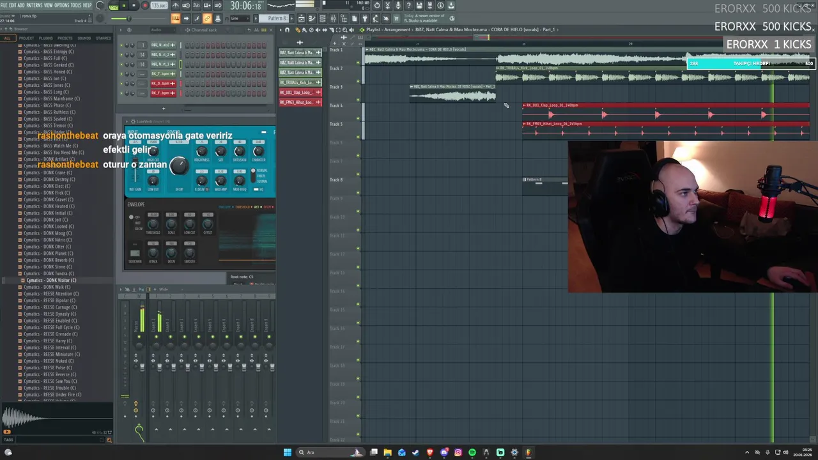Image resolution: width=818 pixels, height=460 pixels.
Task: Click the channel rack view toolbar icon
Action: pyautogui.click(x=323, y=18)
